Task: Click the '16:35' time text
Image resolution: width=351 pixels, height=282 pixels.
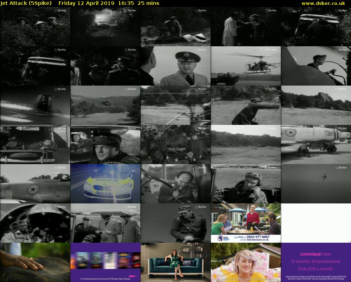Action: click(126, 4)
